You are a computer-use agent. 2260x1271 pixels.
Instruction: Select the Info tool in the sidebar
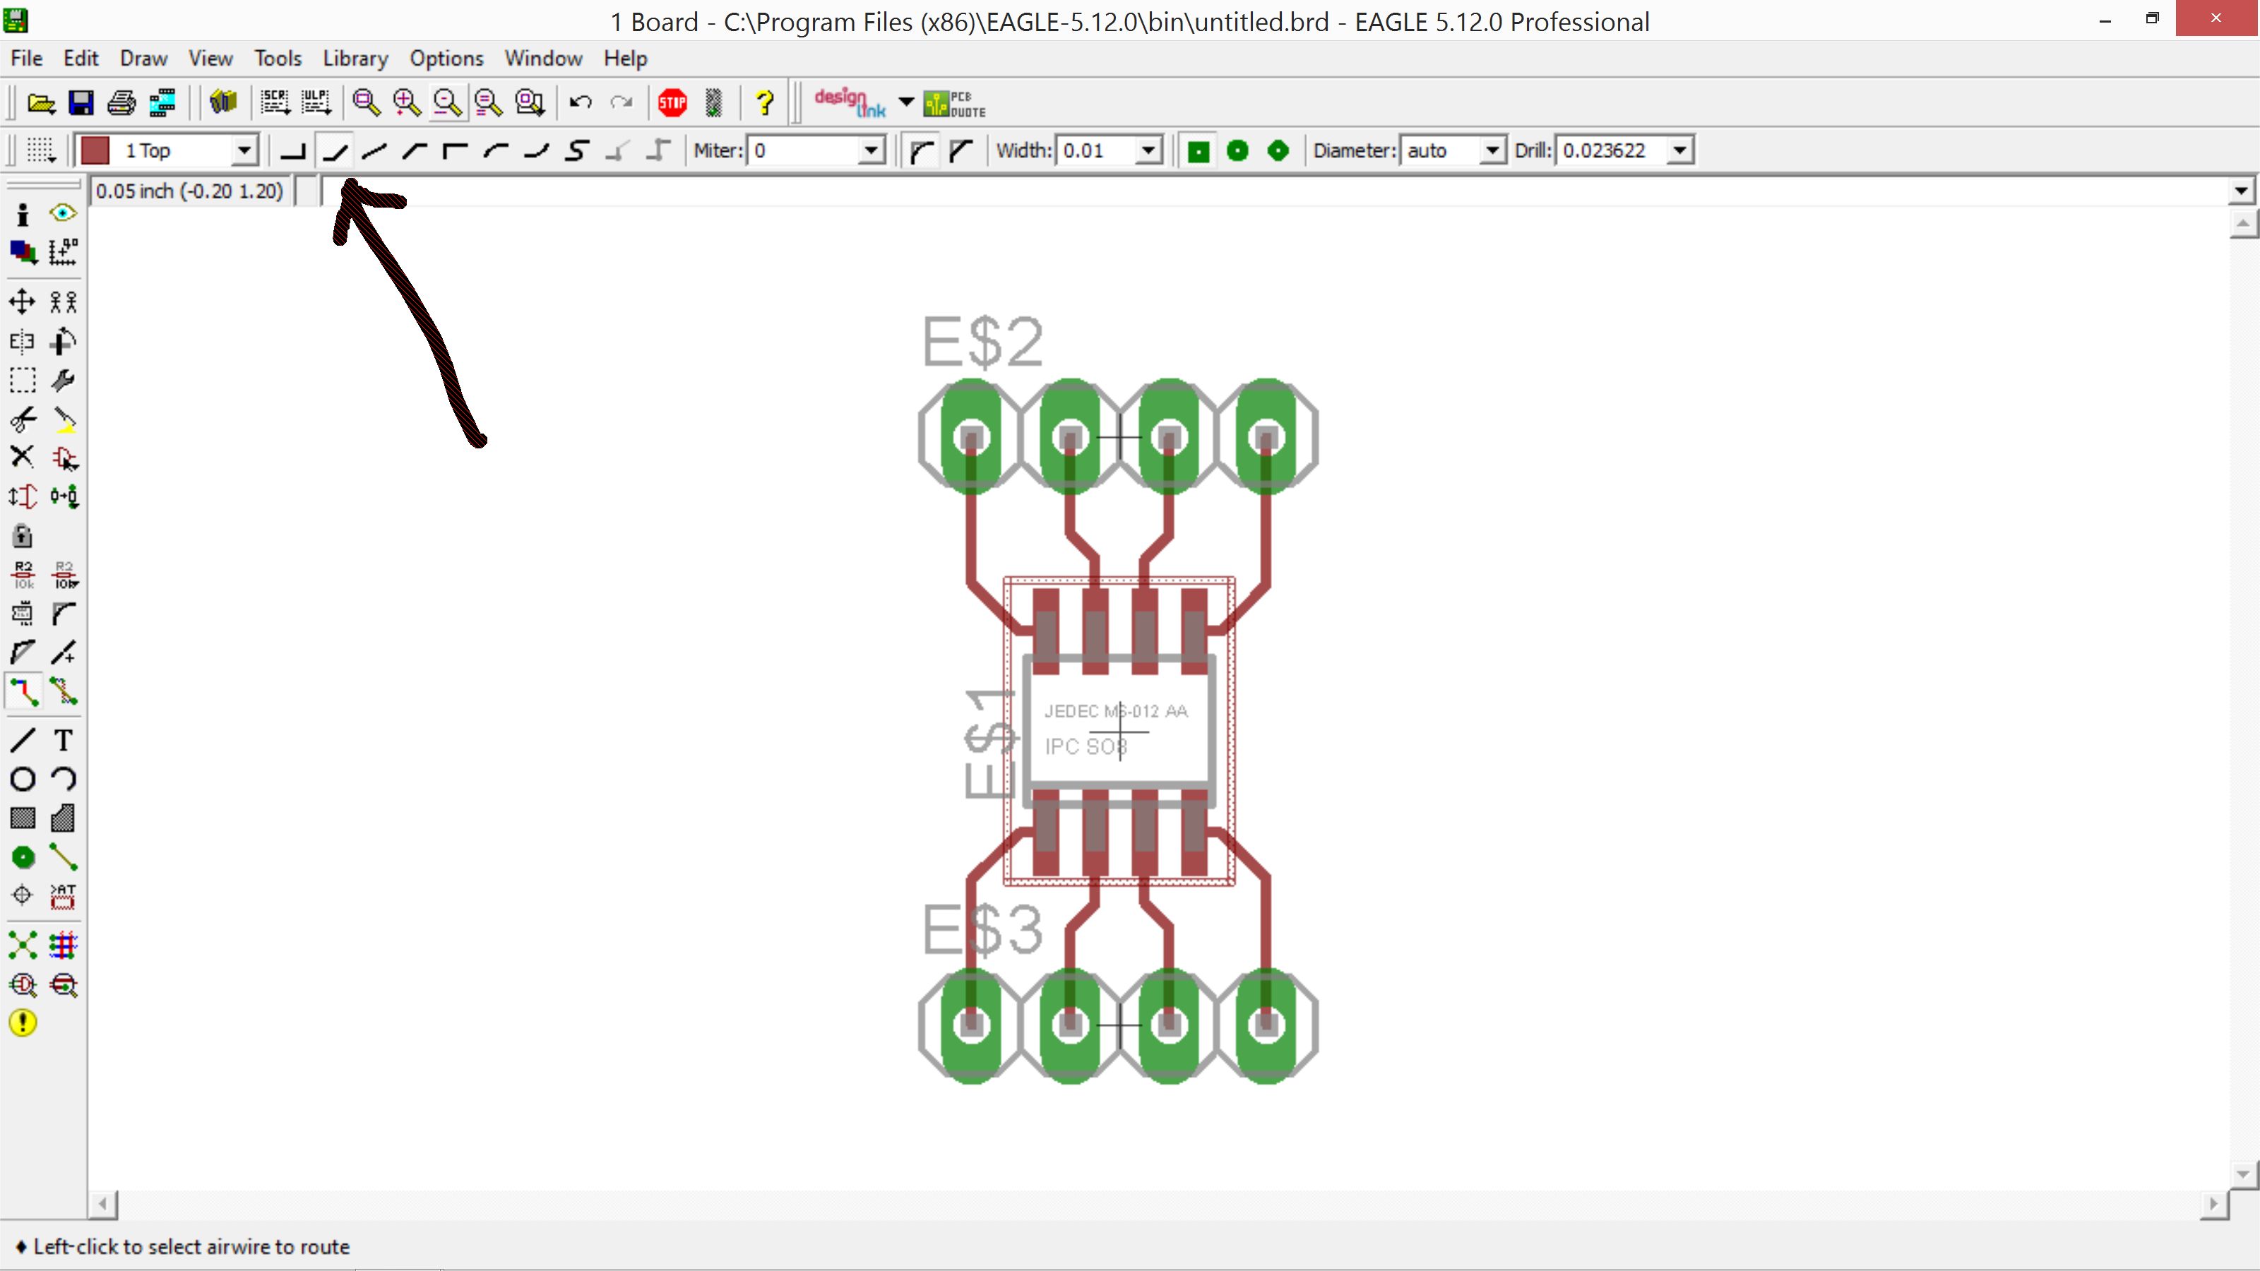[x=23, y=214]
